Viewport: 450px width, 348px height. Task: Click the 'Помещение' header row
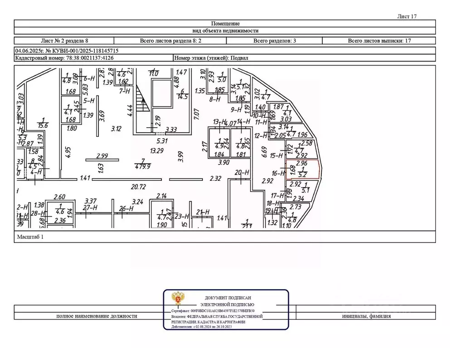225,24
